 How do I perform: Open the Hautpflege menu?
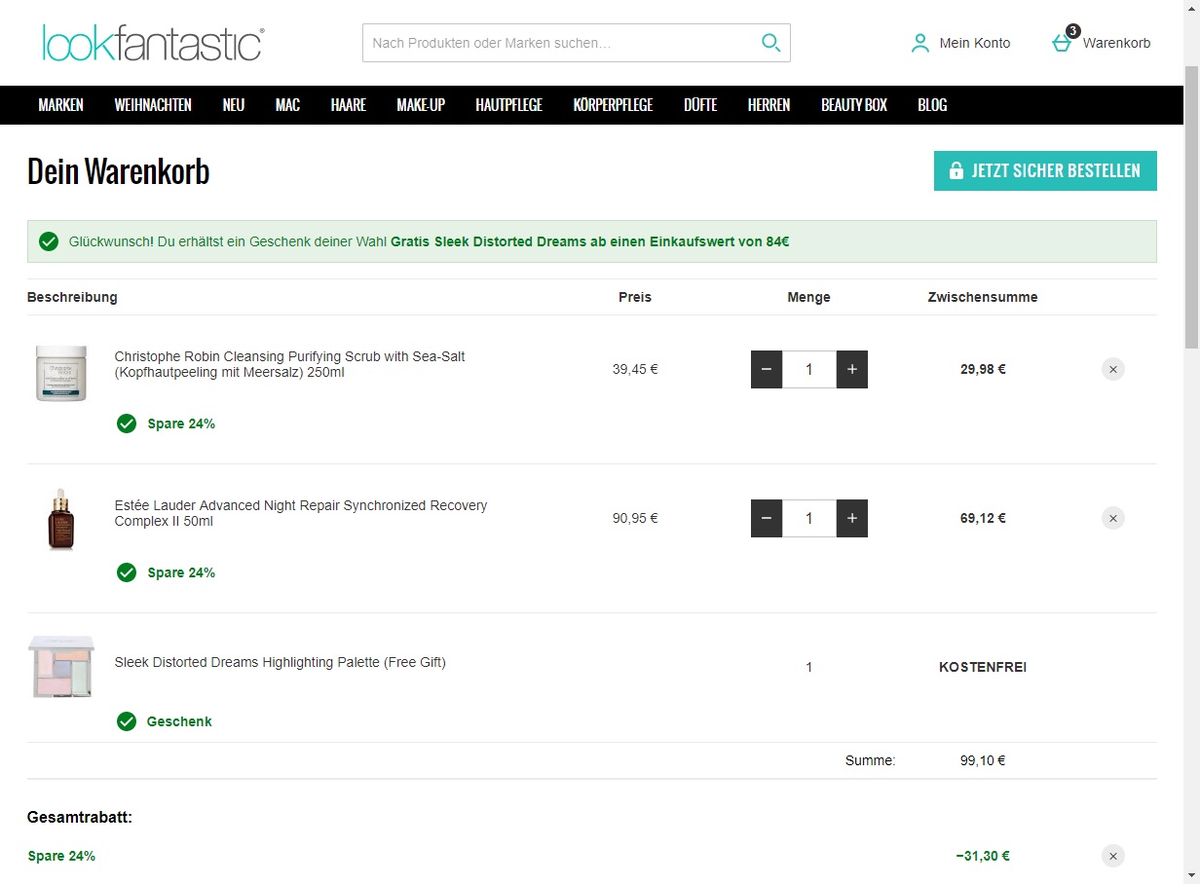point(509,105)
